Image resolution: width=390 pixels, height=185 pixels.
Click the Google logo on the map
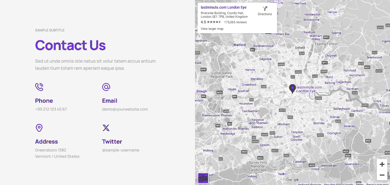tap(292, 180)
